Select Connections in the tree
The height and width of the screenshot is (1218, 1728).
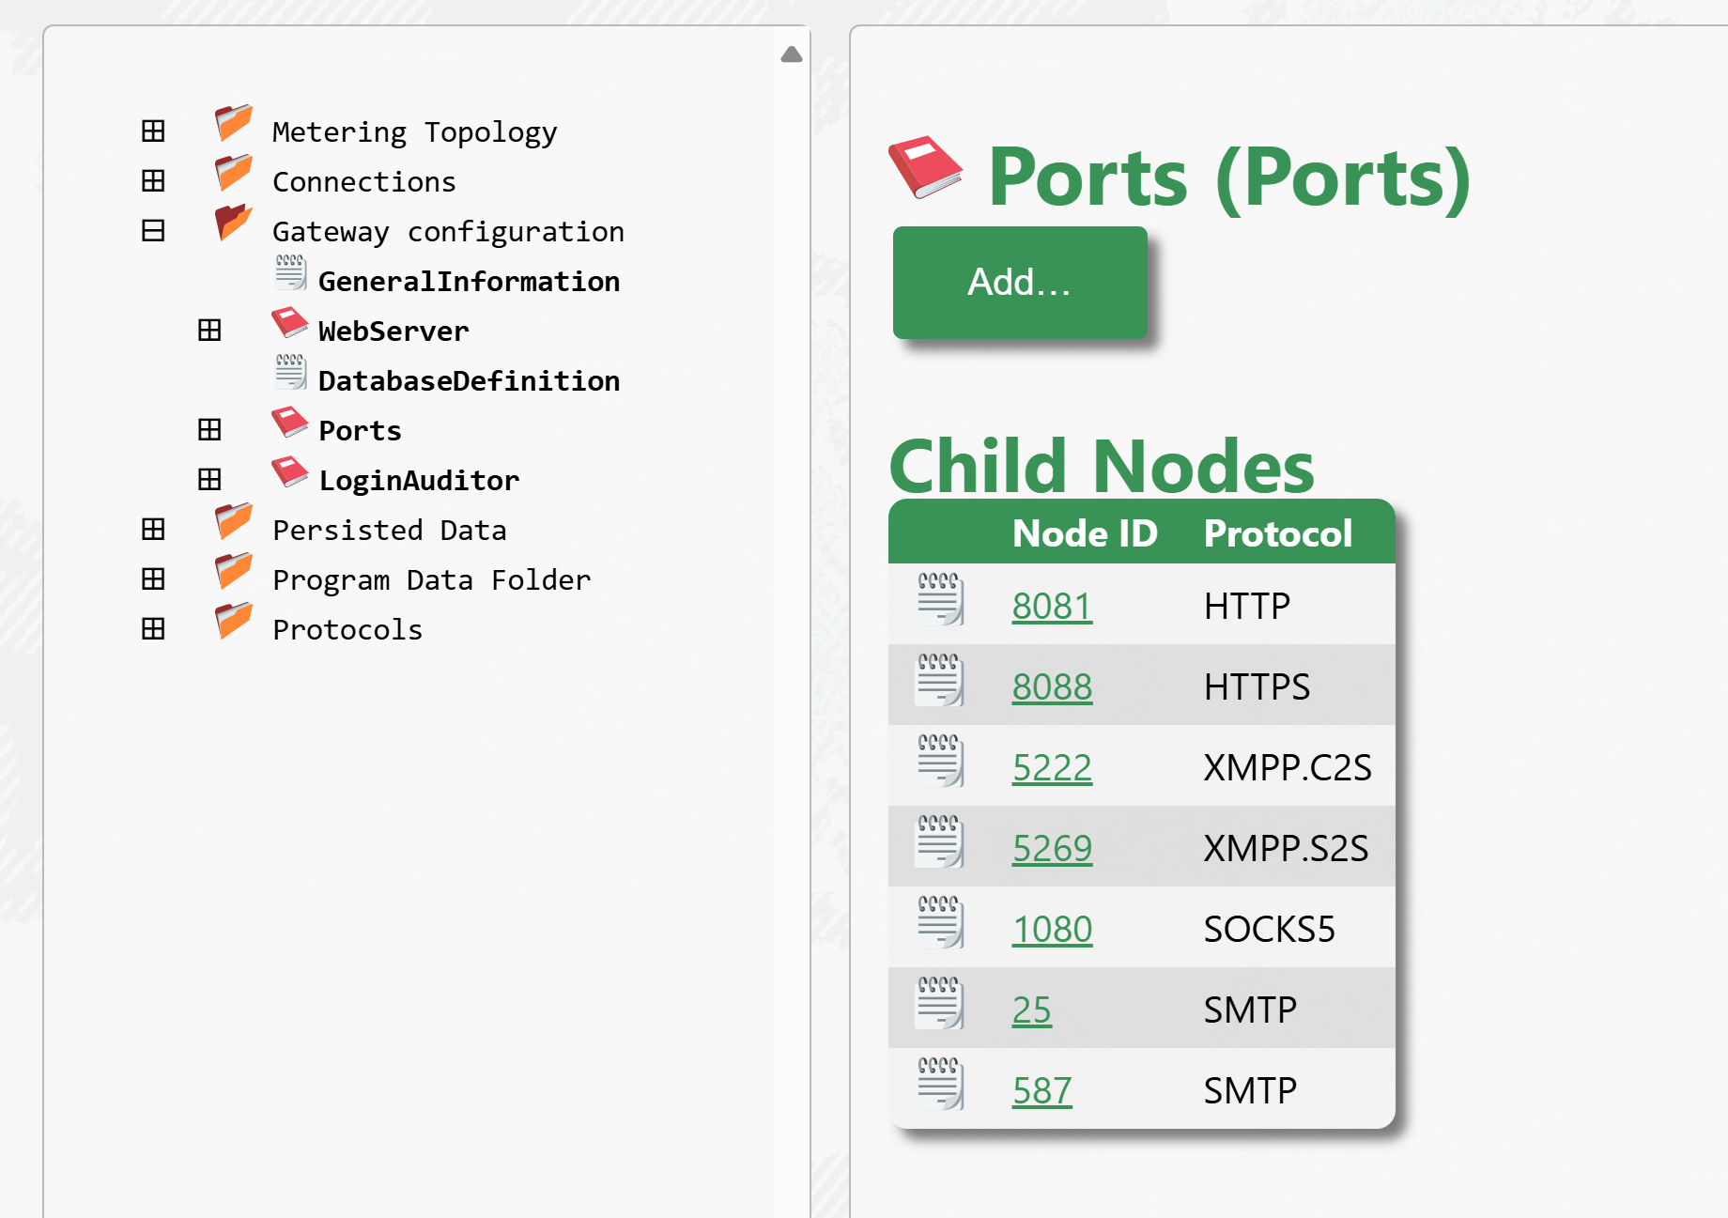click(363, 181)
